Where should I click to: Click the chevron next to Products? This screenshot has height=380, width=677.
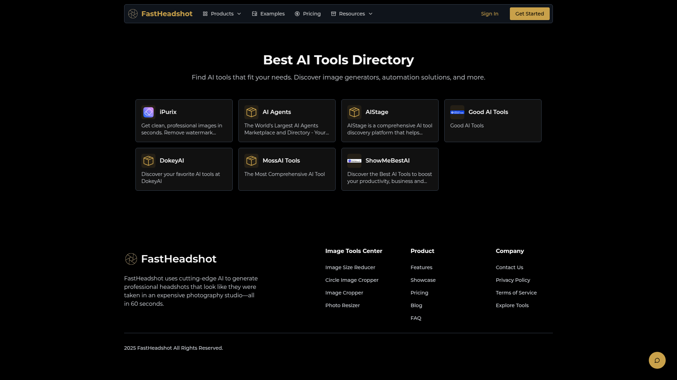pos(239,14)
